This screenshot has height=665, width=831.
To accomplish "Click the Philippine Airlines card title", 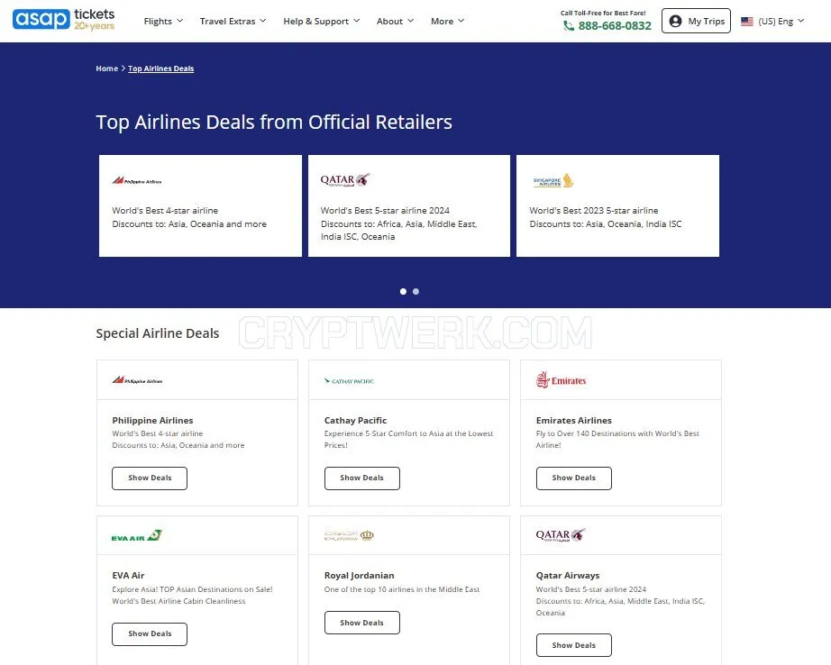I will coord(152,420).
